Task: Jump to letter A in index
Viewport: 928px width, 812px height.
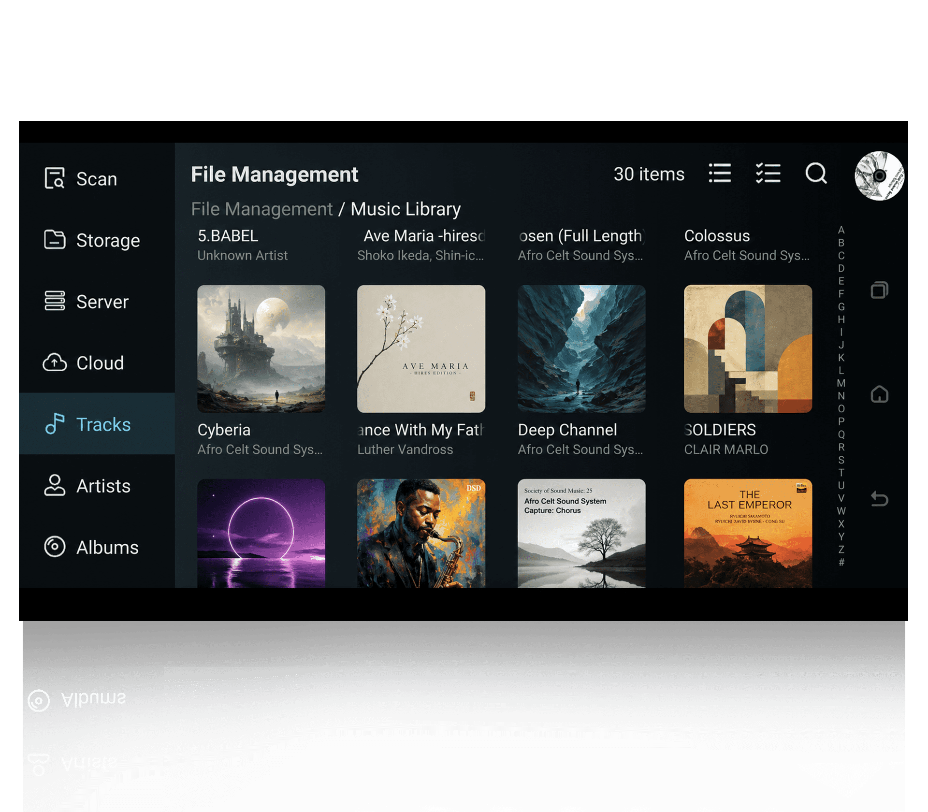Action: [x=841, y=230]
